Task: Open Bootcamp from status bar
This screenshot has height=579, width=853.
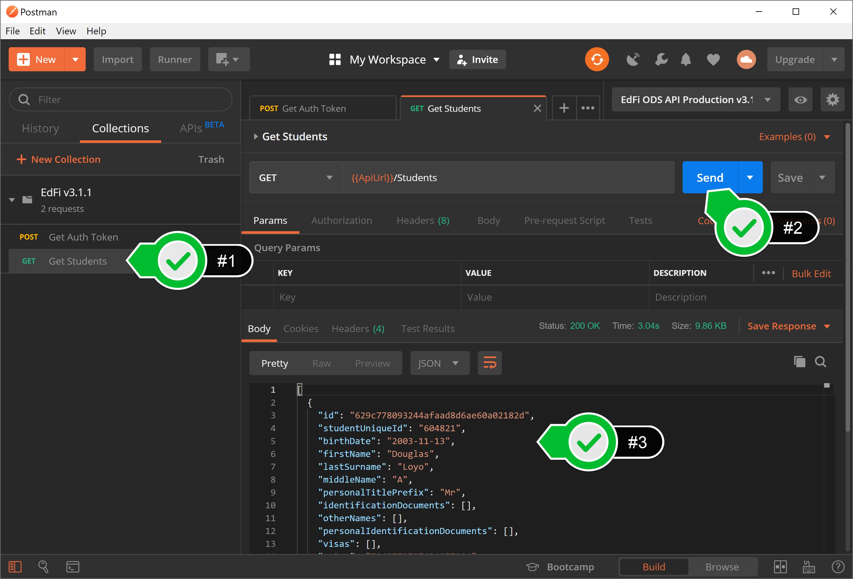Action: (560, 566)
